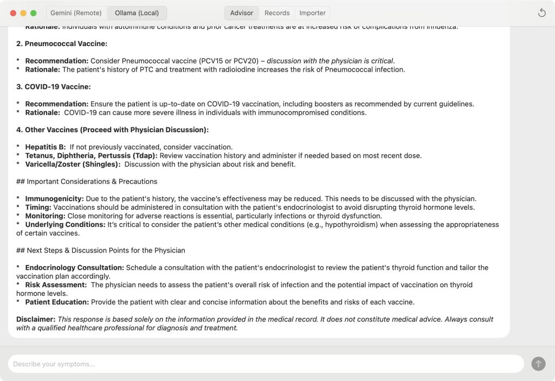Viewport: 555px width, 381px height.
Task: Click the '4. Other Vaccines' heading
Action: coord(112,130)
